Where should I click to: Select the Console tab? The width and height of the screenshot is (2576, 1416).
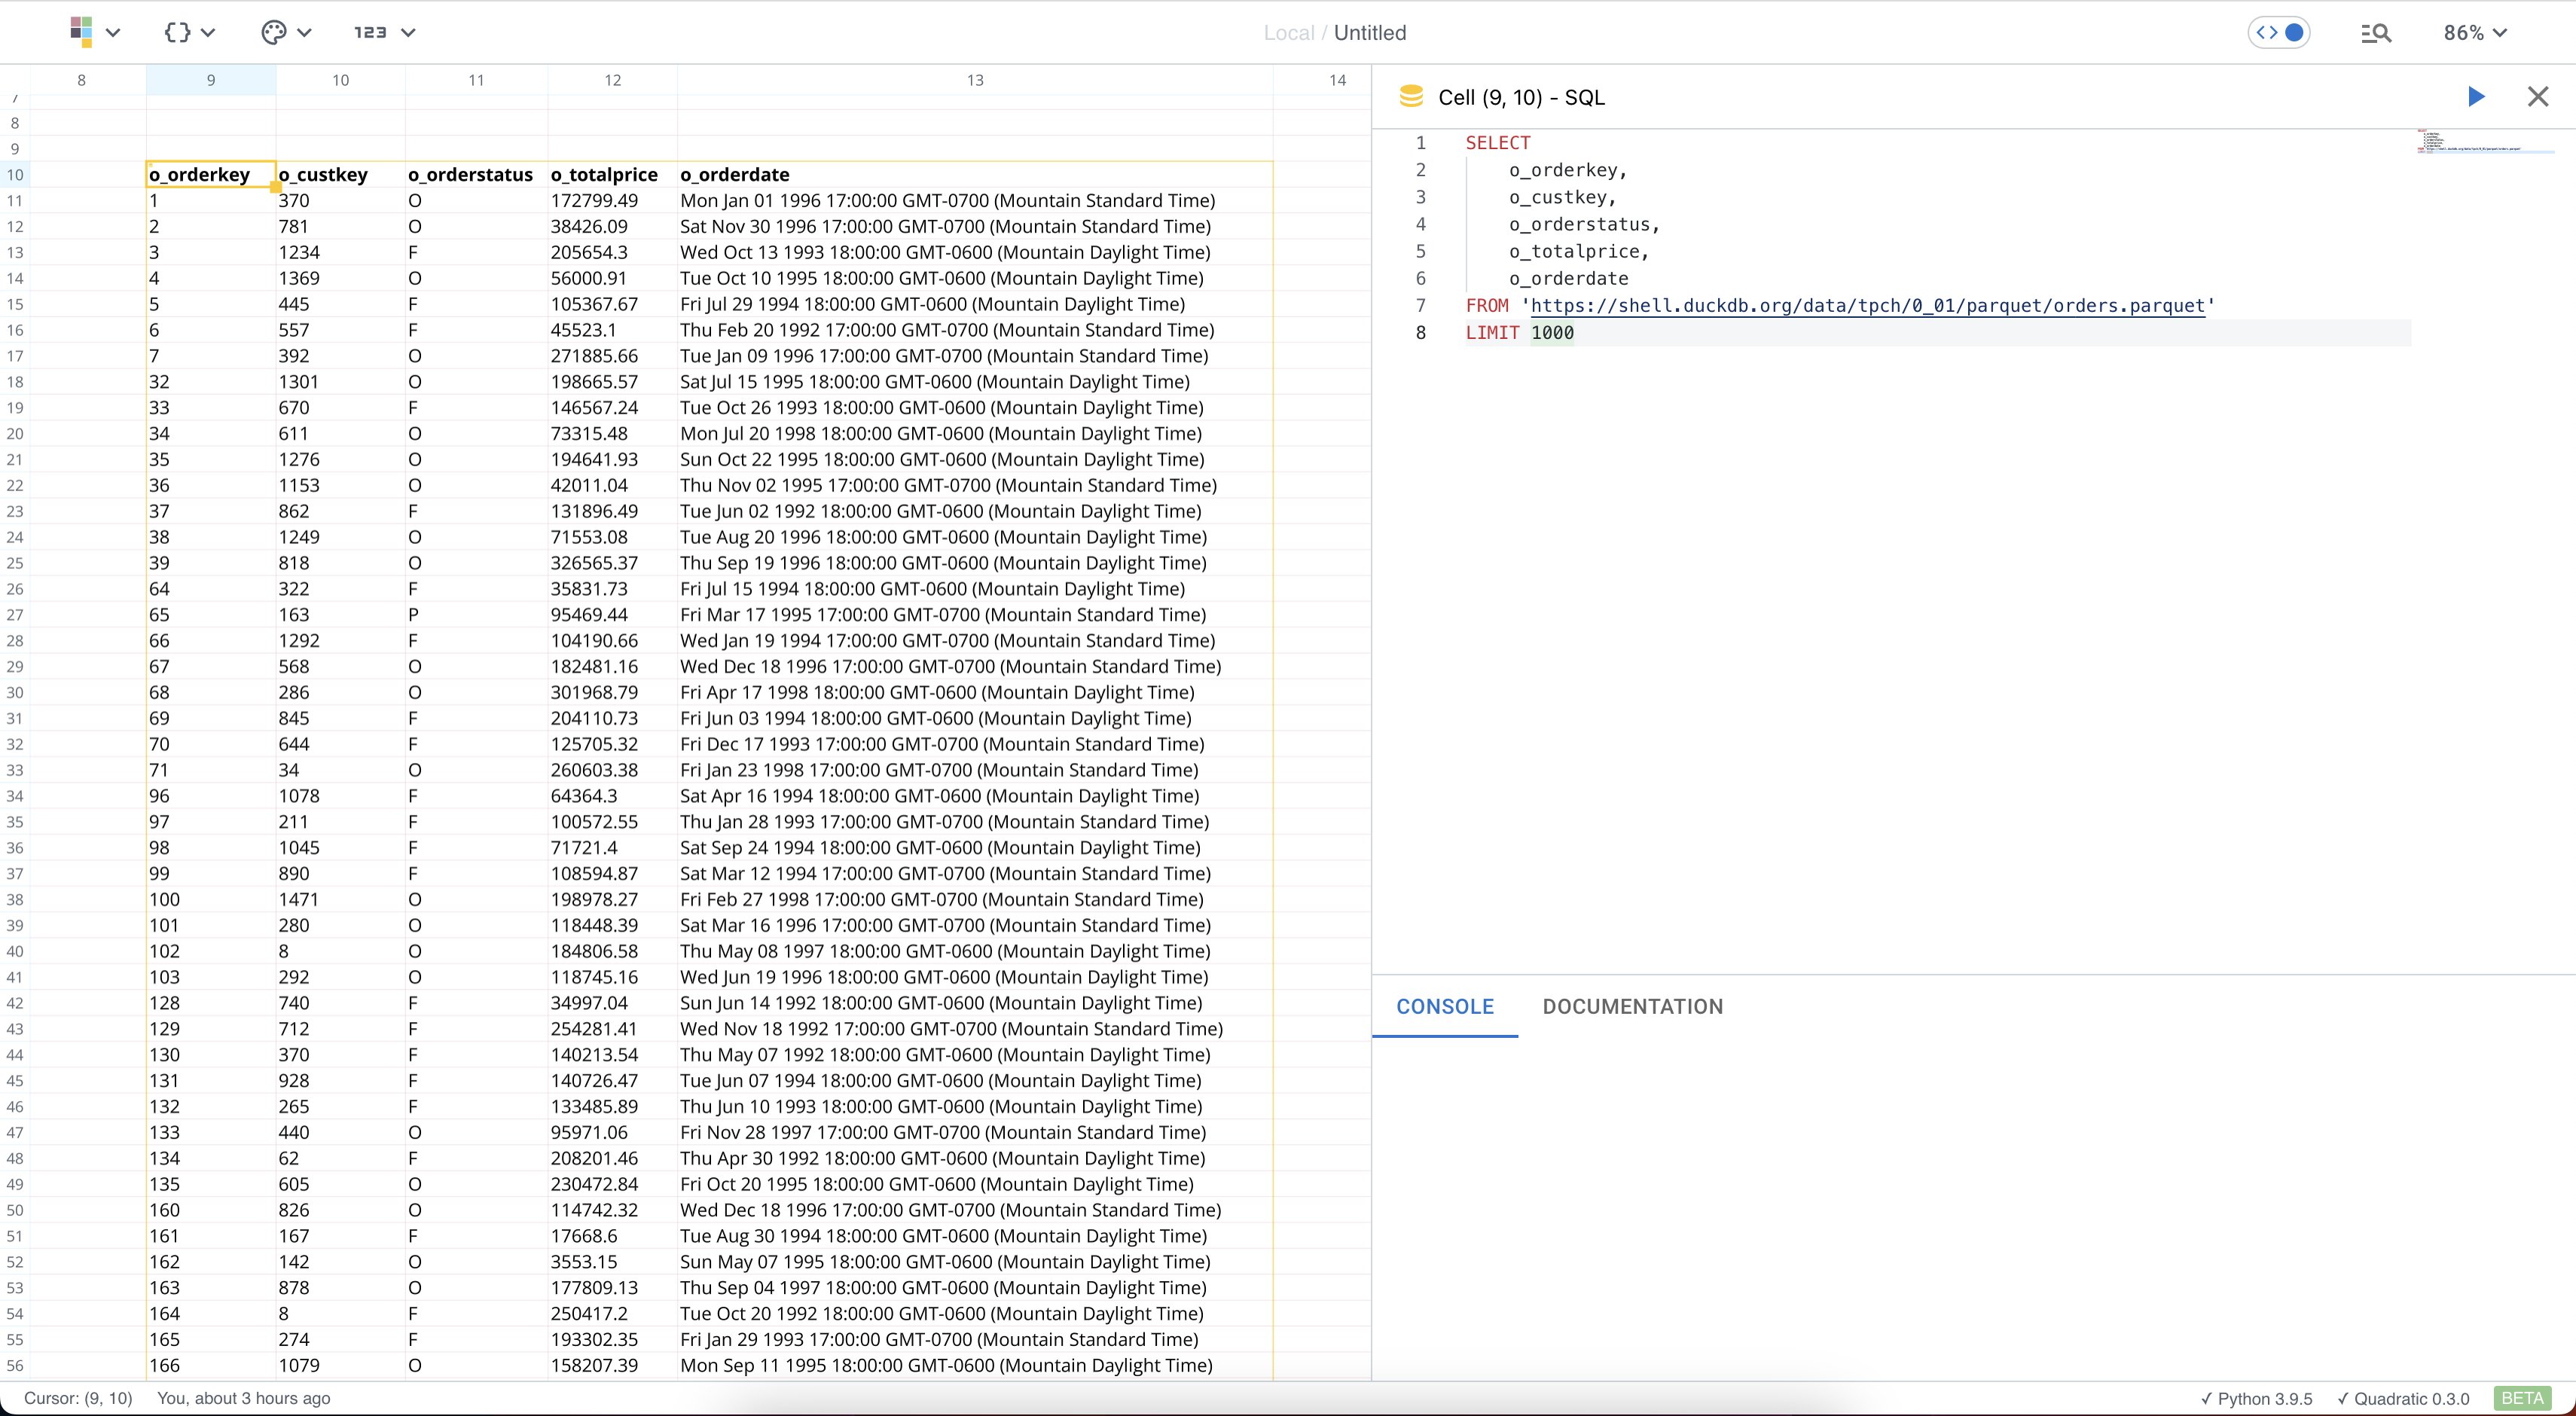pyautogui.click(x=1444, y=1006)
